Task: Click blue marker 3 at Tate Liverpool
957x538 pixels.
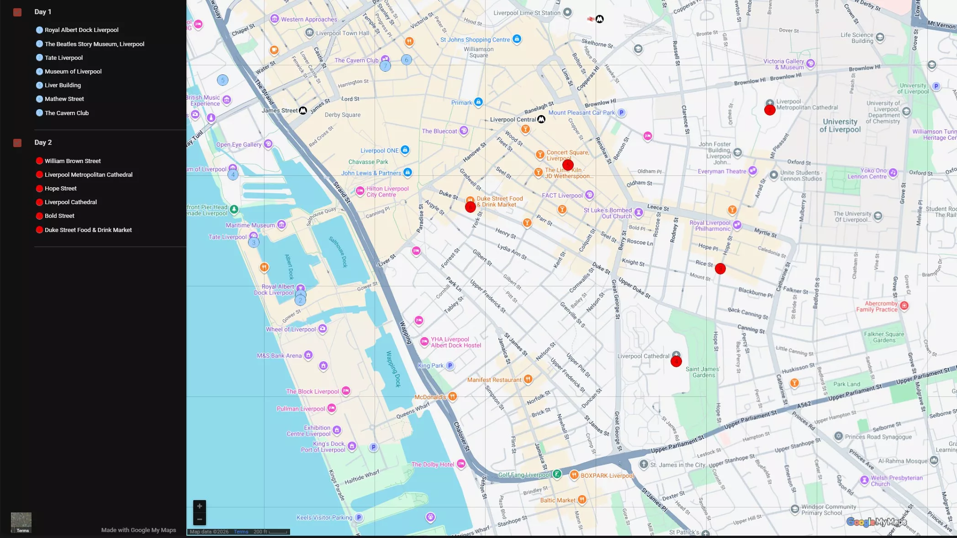Action: click(x=254, y=243)
